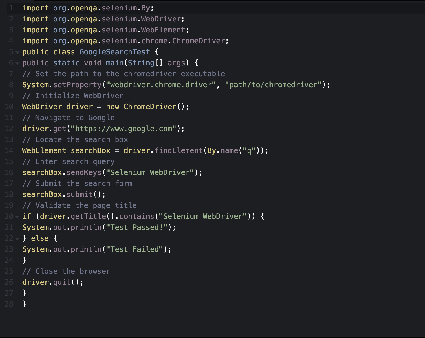The image size is (425, 338).
Task: Click the 'main' method name
Action: tap(115, 63)
